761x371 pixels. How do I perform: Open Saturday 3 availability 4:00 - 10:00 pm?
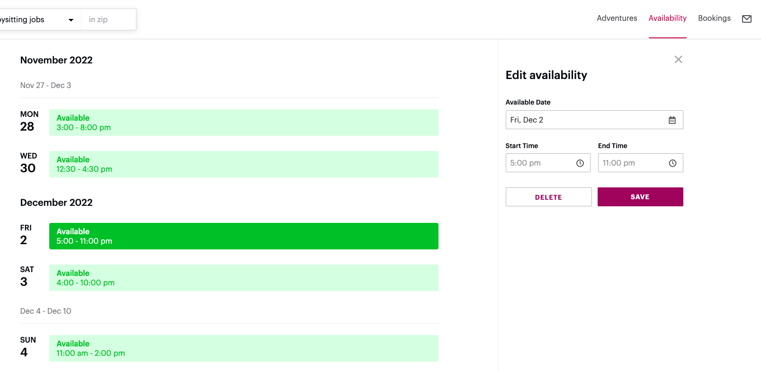pyautogui.click(x=243, y=278)
